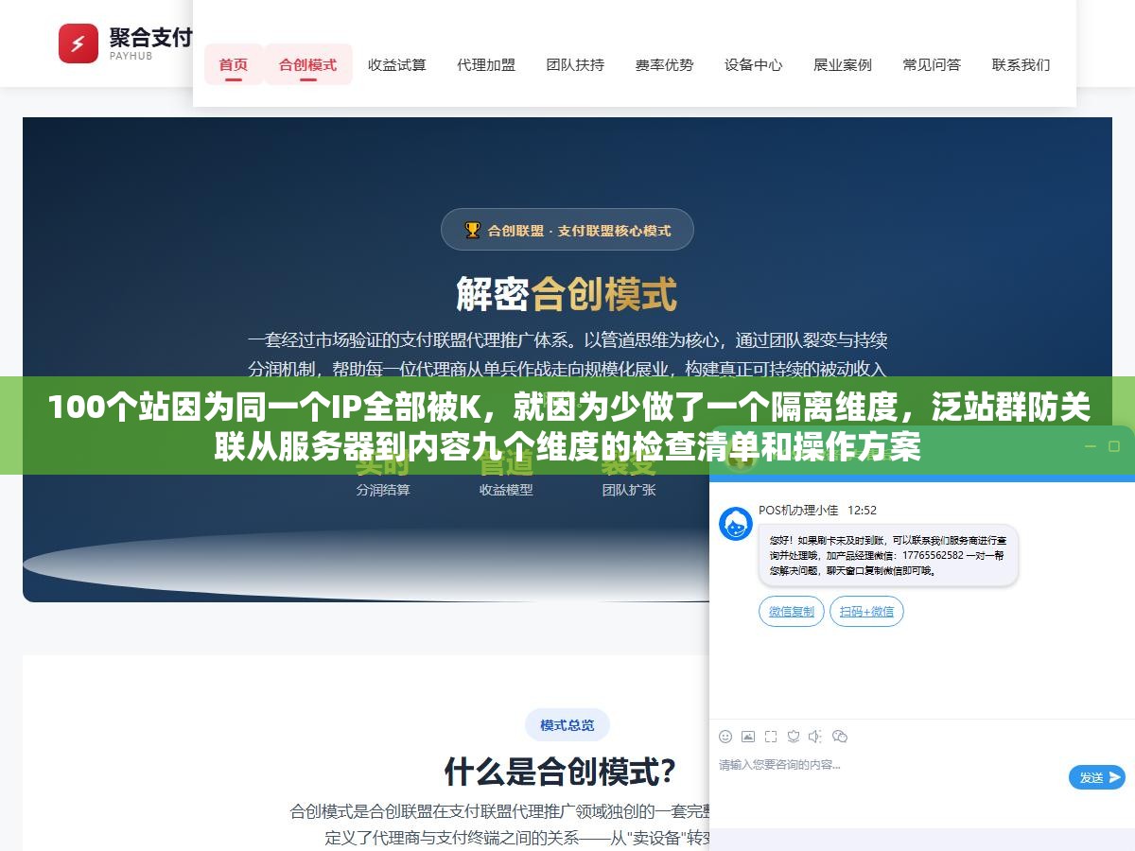The height and width of the screenshot is (851, 1135).
Task: Click the POS机办理小佳 12:52 header text
Action: [818, 510]
